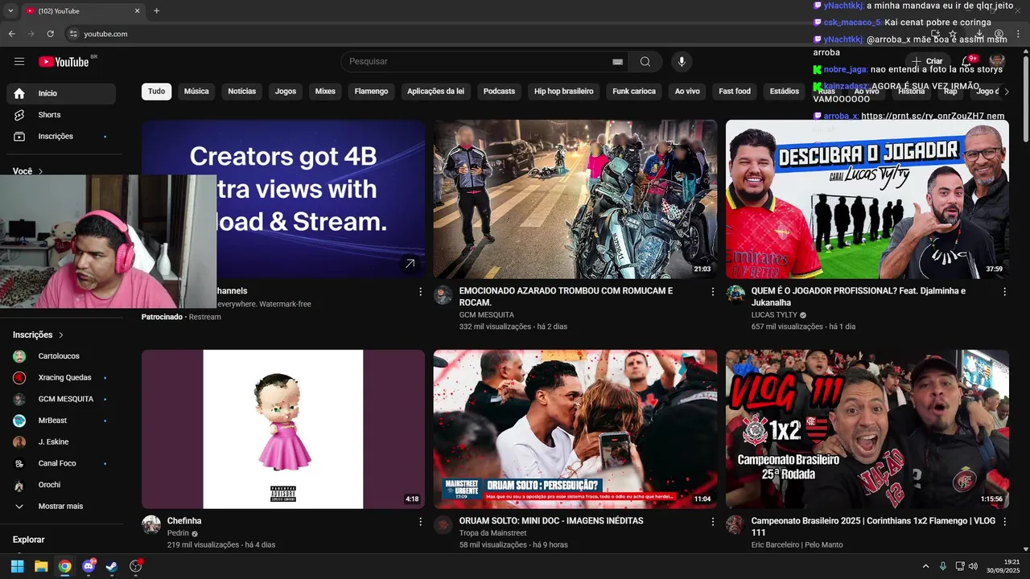Click LUCAS TYLTY channel avatar

pyautogui.click(x=735, y=295)
